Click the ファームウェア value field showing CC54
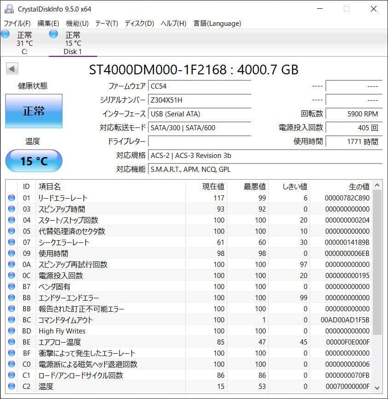Screen dimensions: 388x399 pyautogui.click(x=199, y=86)
